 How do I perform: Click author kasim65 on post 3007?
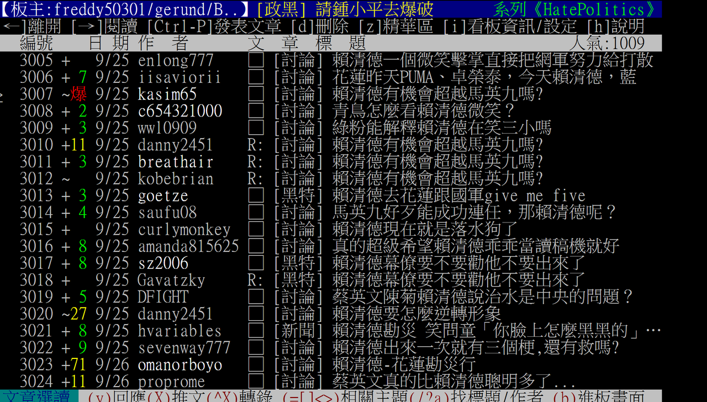[167, 94]
